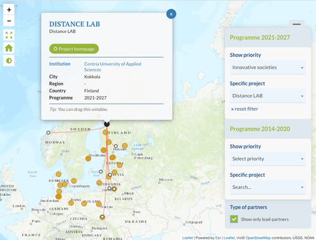Click the Finland country value
This screenshot has height=240, width=316.
click(x=92, y=91)
